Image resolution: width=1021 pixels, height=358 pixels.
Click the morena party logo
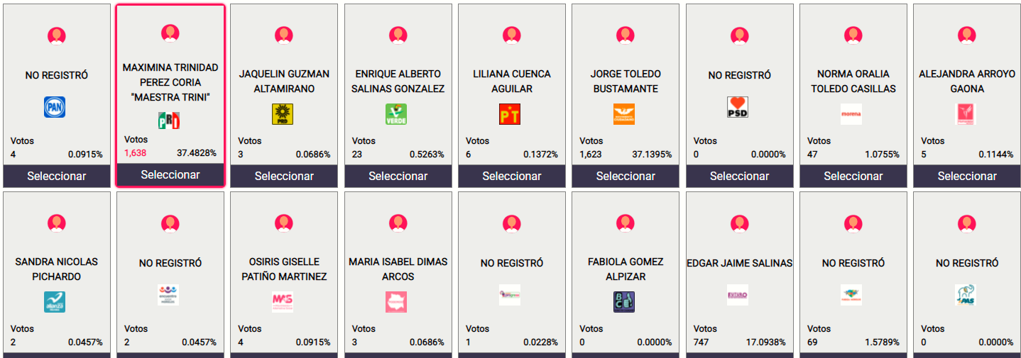coord(851,114)
